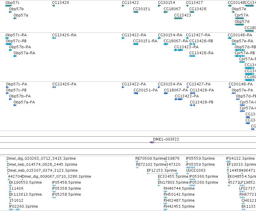Image resolution: width=256 pixels, height=211 pixels.
Task: Click the IP05559.5prime label
Action: [200, 159]
